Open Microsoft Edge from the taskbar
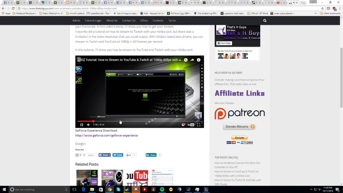The image size is (343, 193). (x=83, y=190)
